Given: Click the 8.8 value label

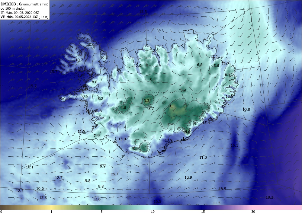Looking at the screenshot, I should (x=94, y=82).
